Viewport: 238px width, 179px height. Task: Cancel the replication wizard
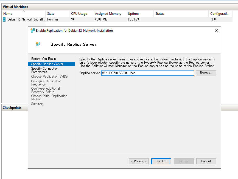tap(206, 161)
